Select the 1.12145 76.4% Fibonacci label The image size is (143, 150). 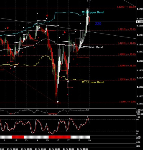[127, 29]
